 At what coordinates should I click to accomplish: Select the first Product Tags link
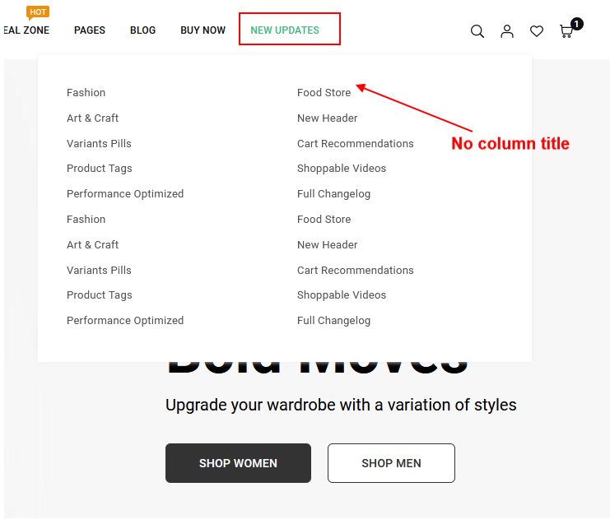100,169
